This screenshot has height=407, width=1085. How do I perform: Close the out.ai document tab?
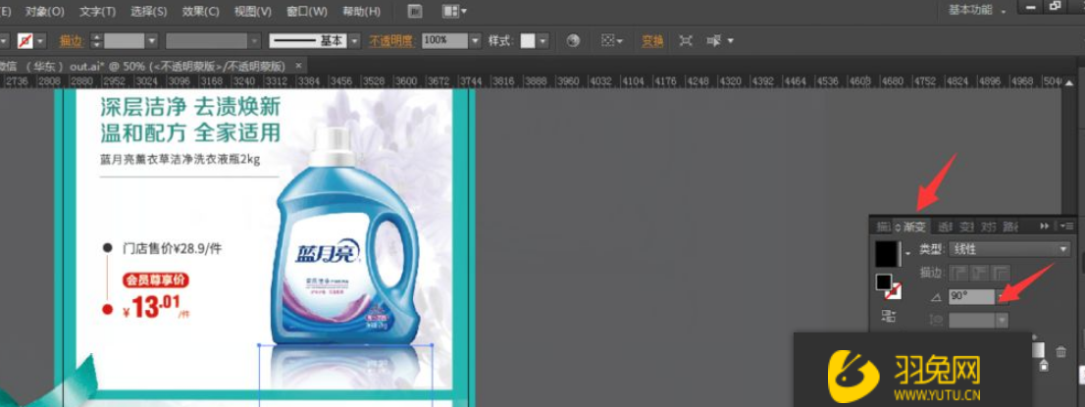[x=299, y=66]
